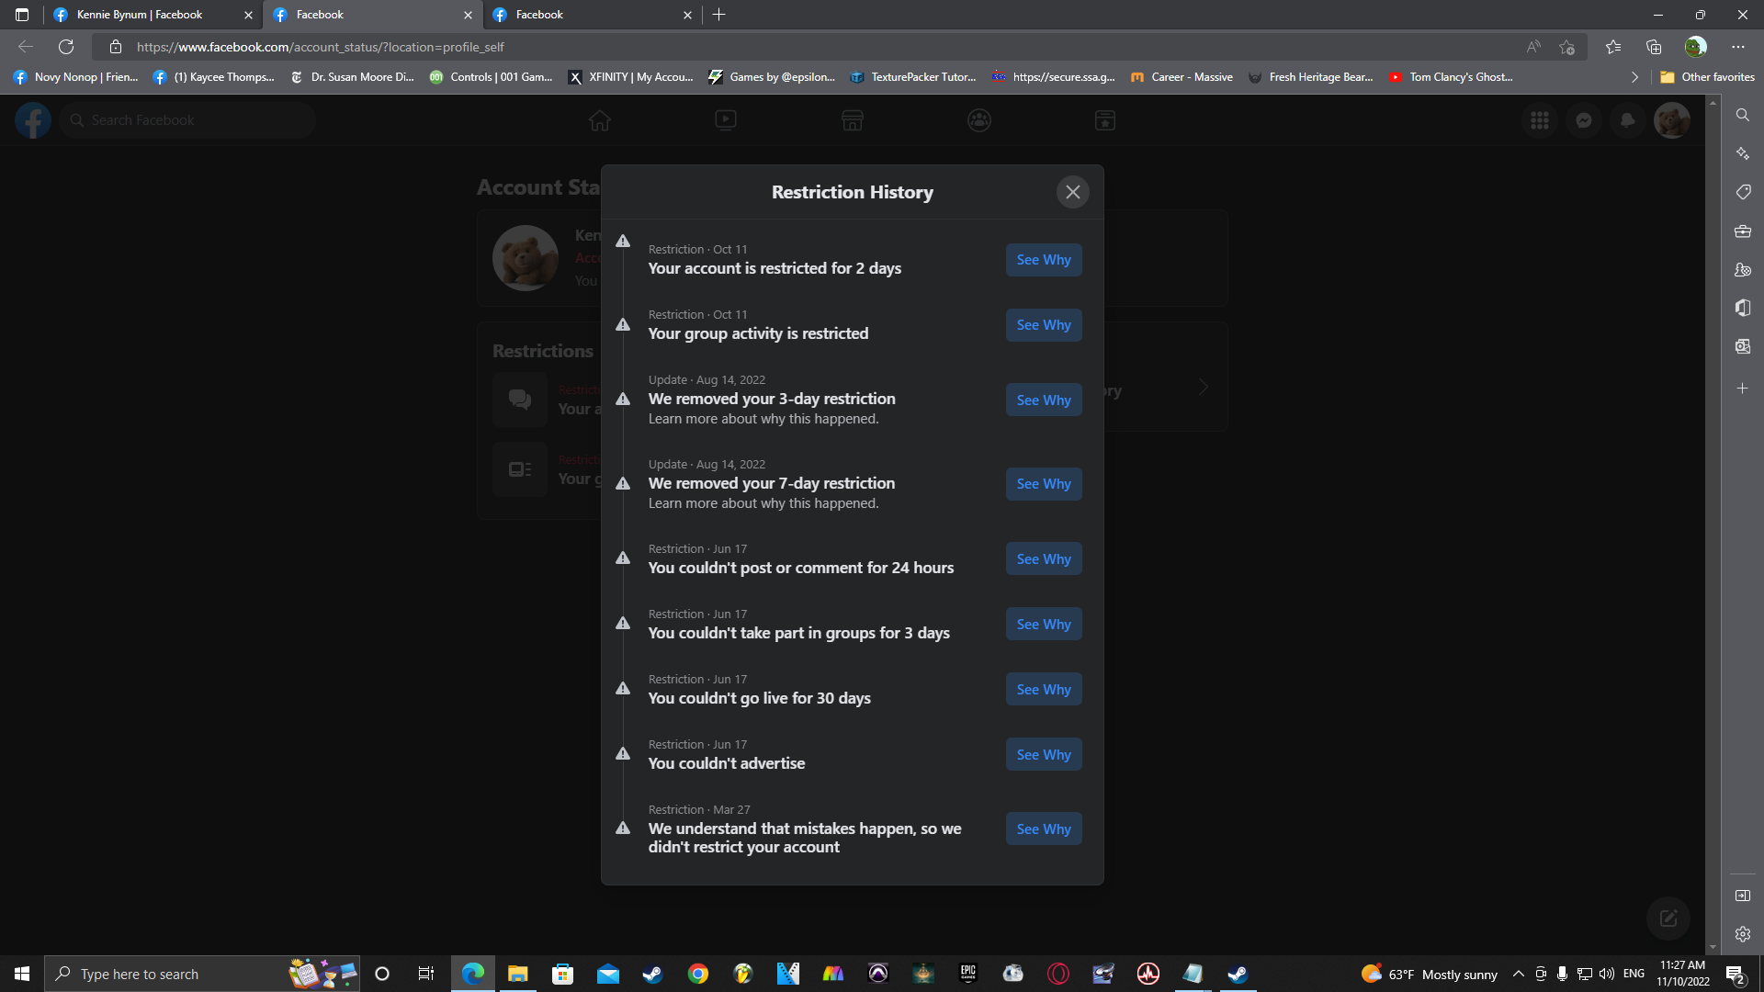
Task: Open Facebook Watch video icon
Action: [726, 120]
